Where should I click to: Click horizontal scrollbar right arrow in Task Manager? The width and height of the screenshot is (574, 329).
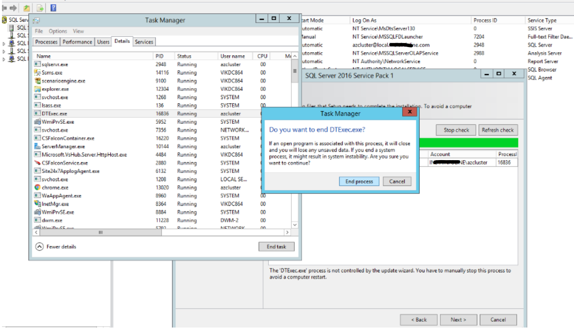287,233
